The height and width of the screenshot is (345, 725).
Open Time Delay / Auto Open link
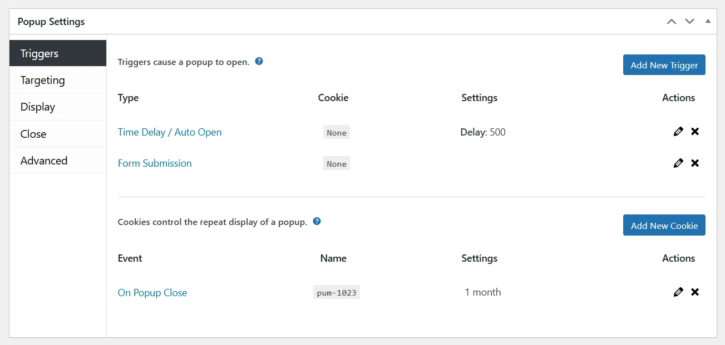170,132
